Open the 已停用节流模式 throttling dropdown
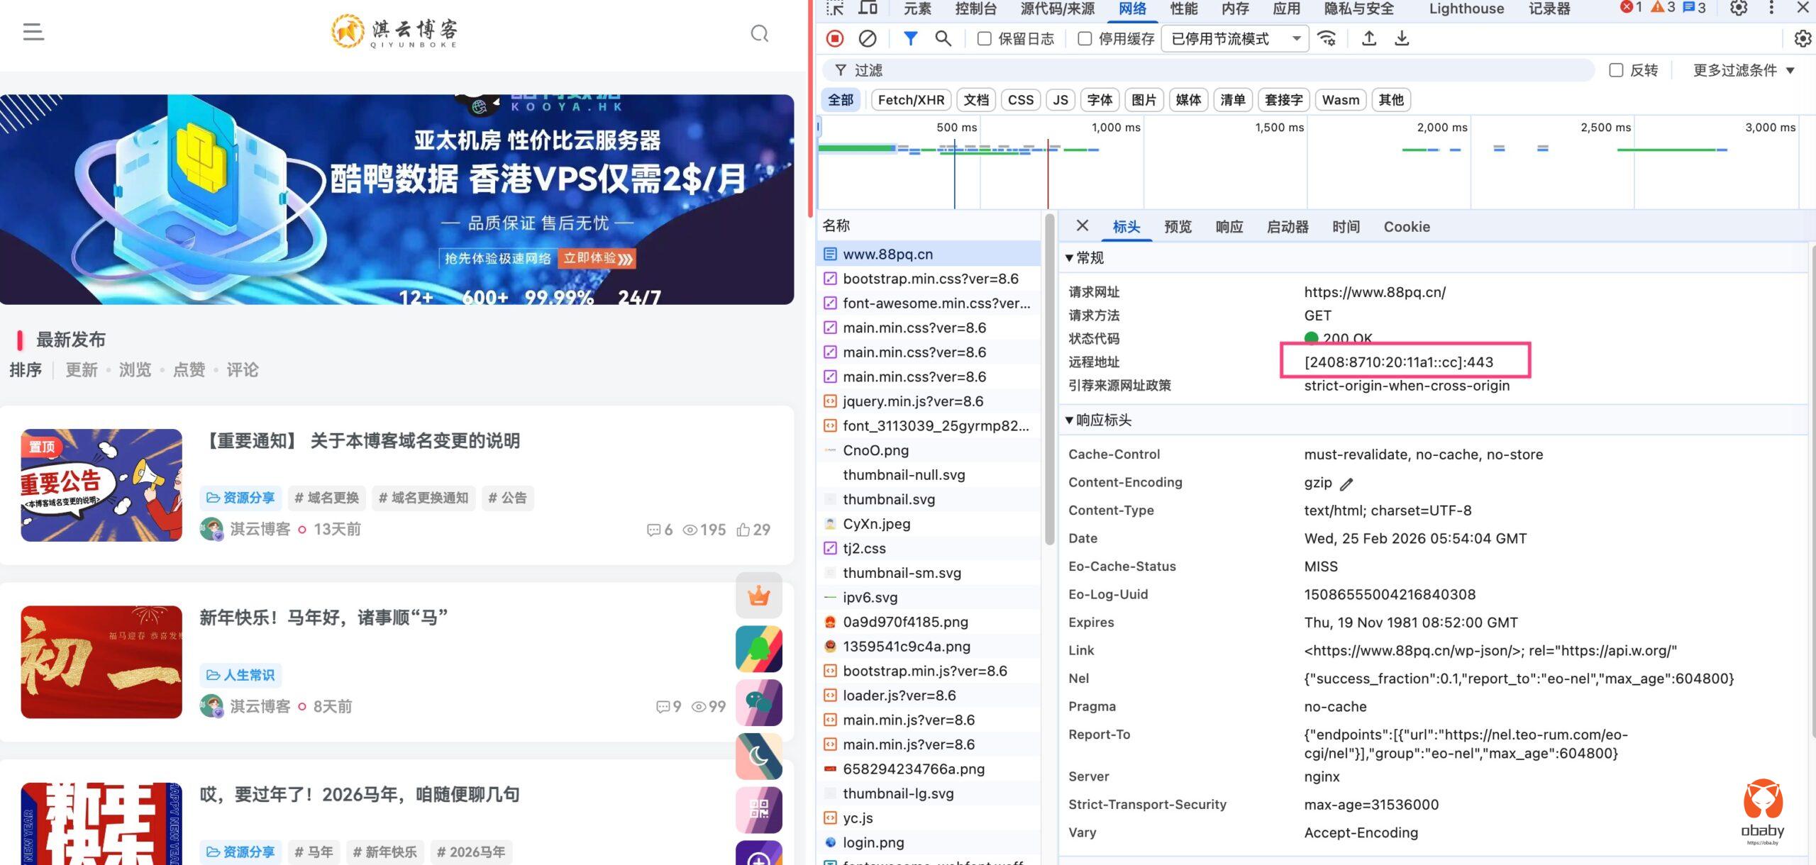 [x=1235, y=39]
